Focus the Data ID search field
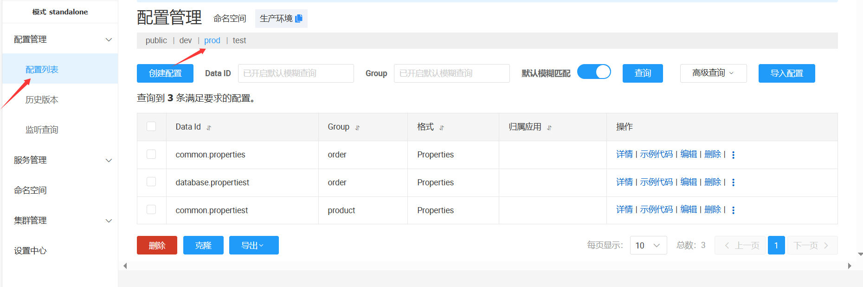 [x=296, y=73]
